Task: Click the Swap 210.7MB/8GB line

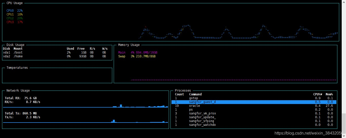Action: [x=137, y=56]
